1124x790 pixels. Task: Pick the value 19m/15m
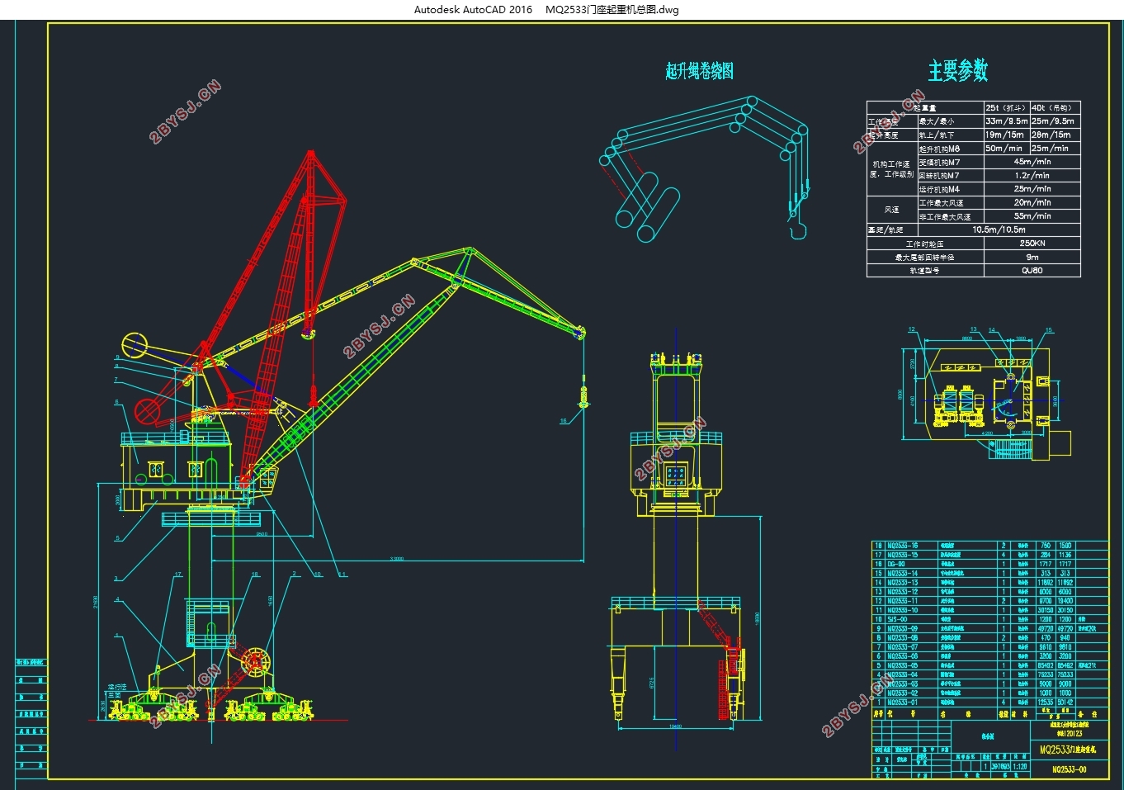coord(1004,135)
